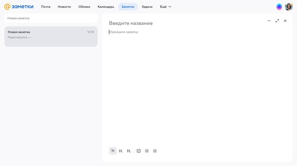Switch to Календарь
Viewport: 297px width, 166px height.
click(106, 7)
